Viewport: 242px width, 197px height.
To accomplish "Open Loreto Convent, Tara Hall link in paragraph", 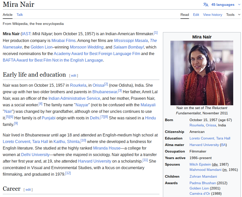I will pos(25,141).
